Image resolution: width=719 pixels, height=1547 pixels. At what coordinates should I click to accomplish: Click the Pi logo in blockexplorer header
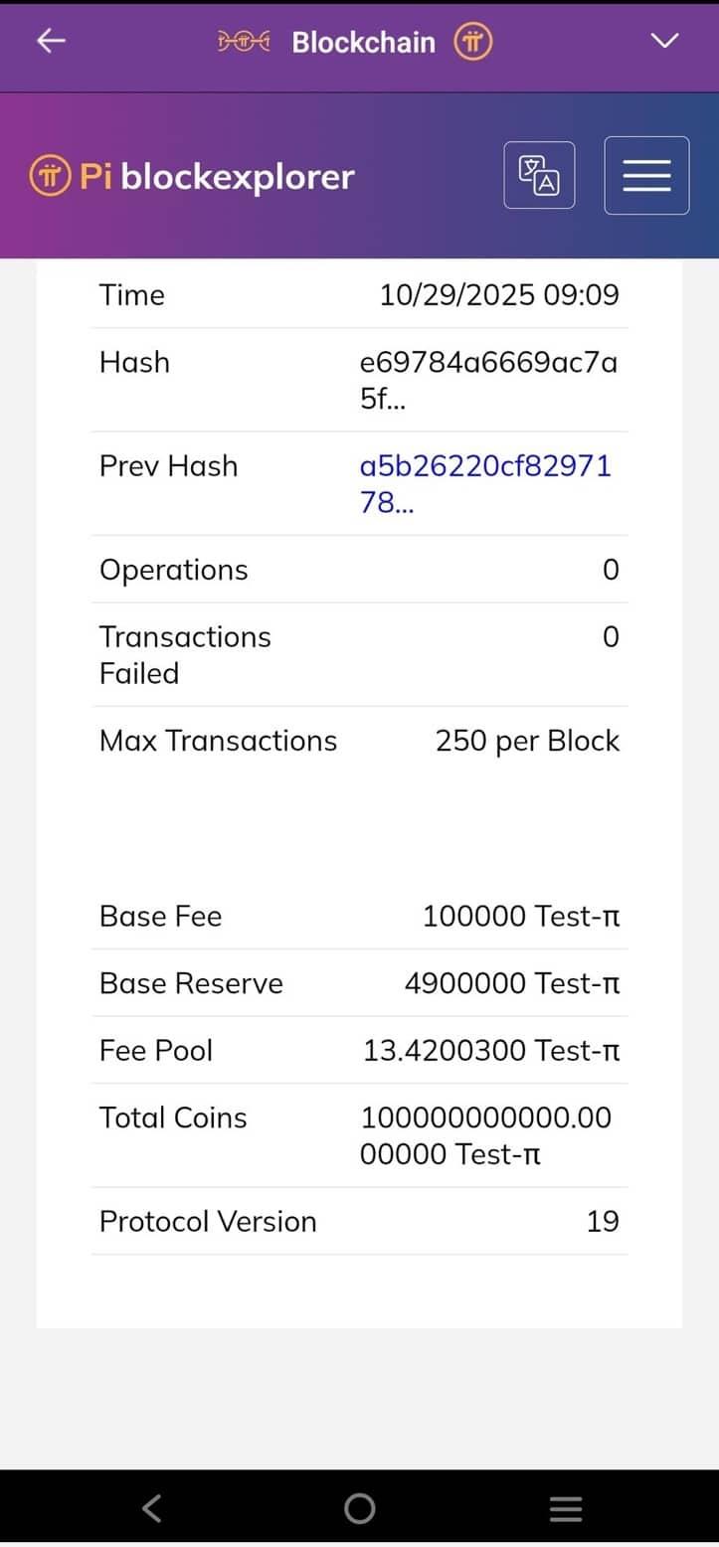coord(49,177)
